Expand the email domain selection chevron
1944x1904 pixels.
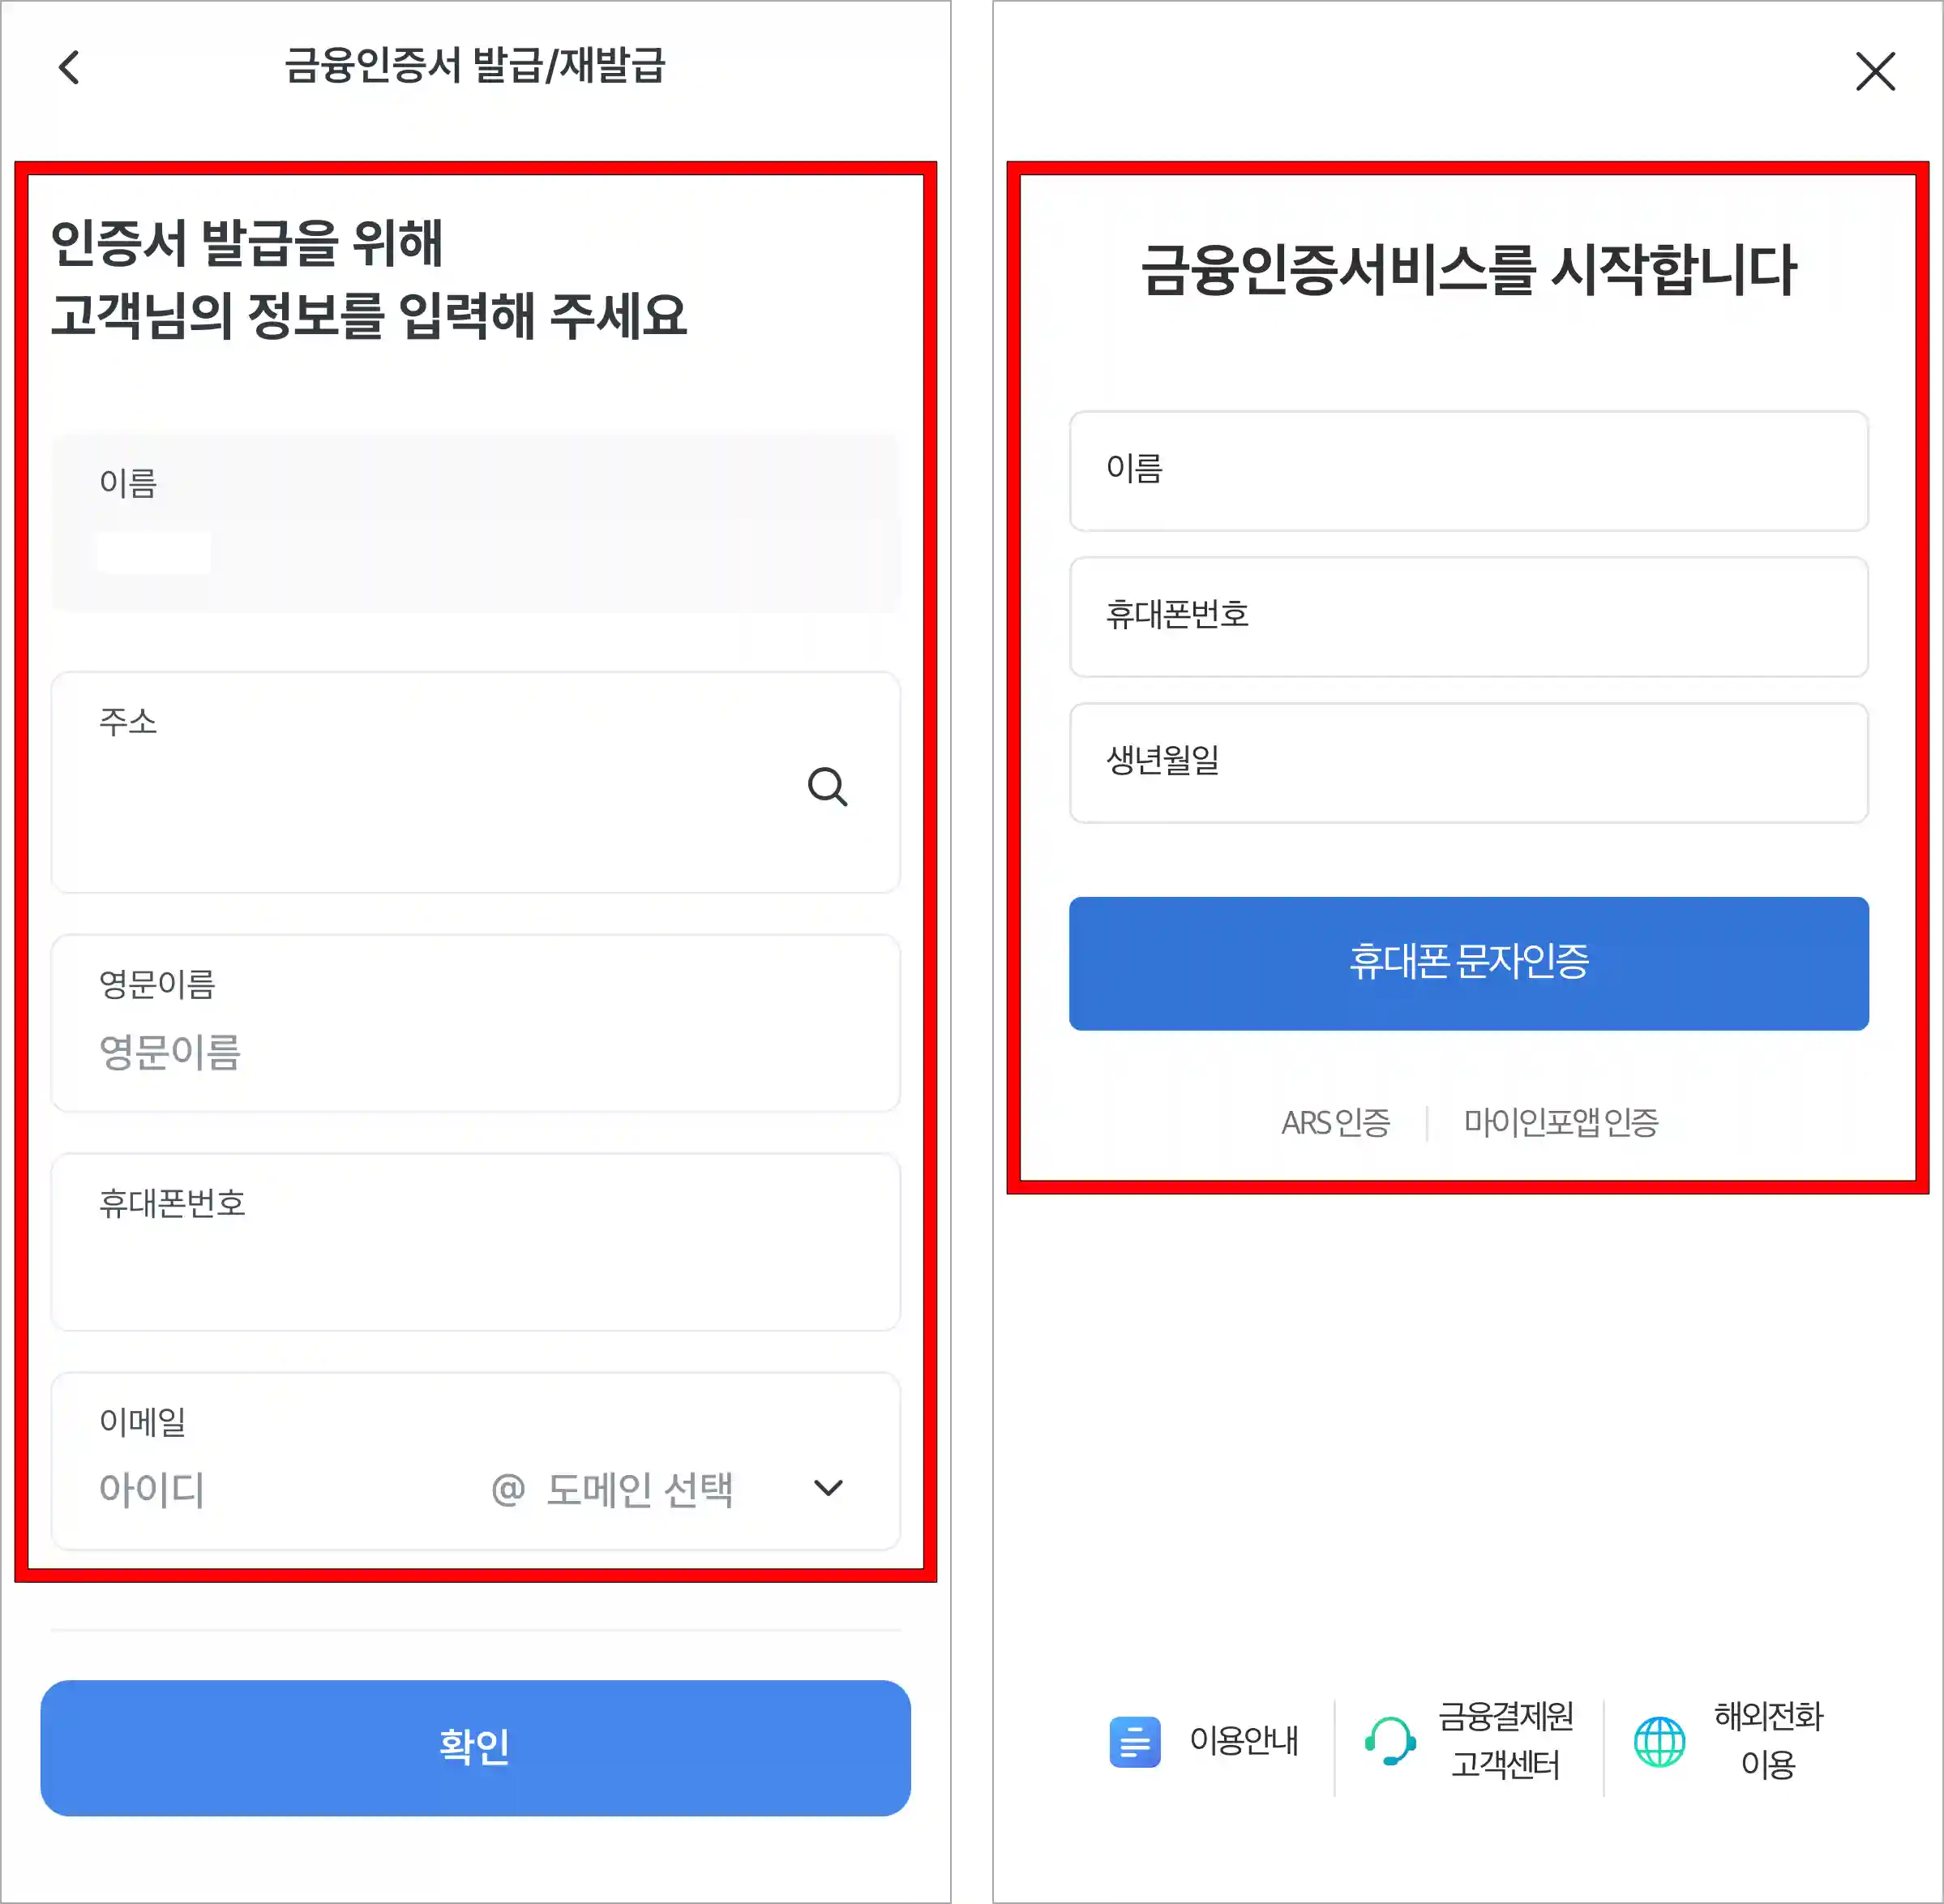[x=828, y=1490]
